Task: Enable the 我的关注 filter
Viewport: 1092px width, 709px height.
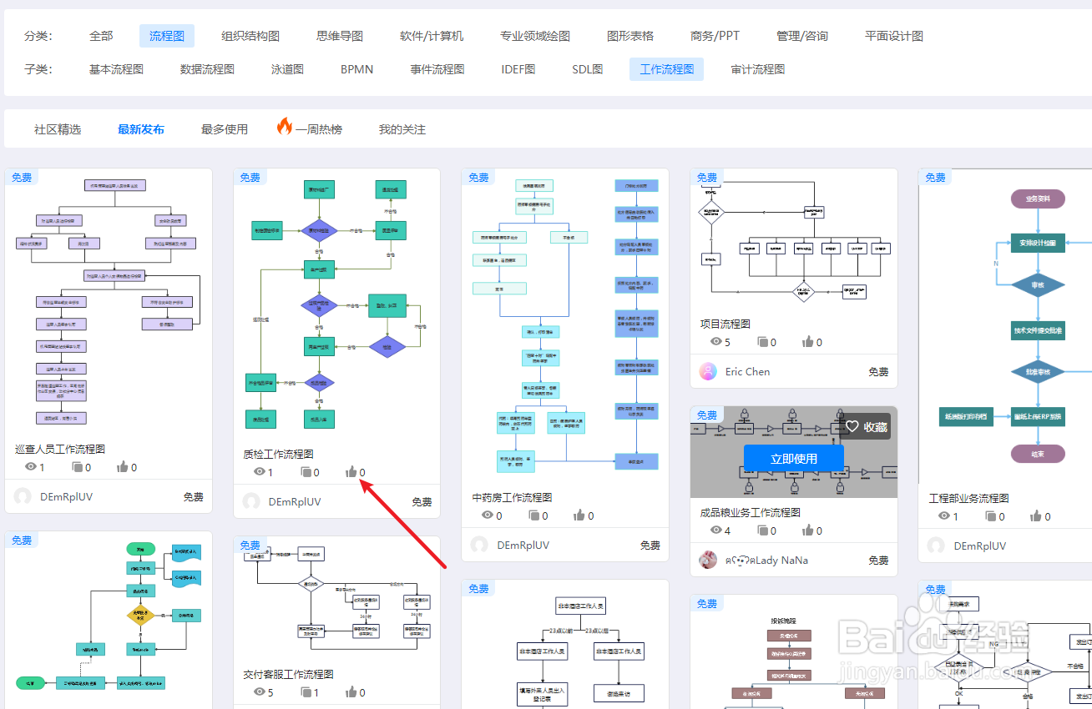Action: pos(402,128)
